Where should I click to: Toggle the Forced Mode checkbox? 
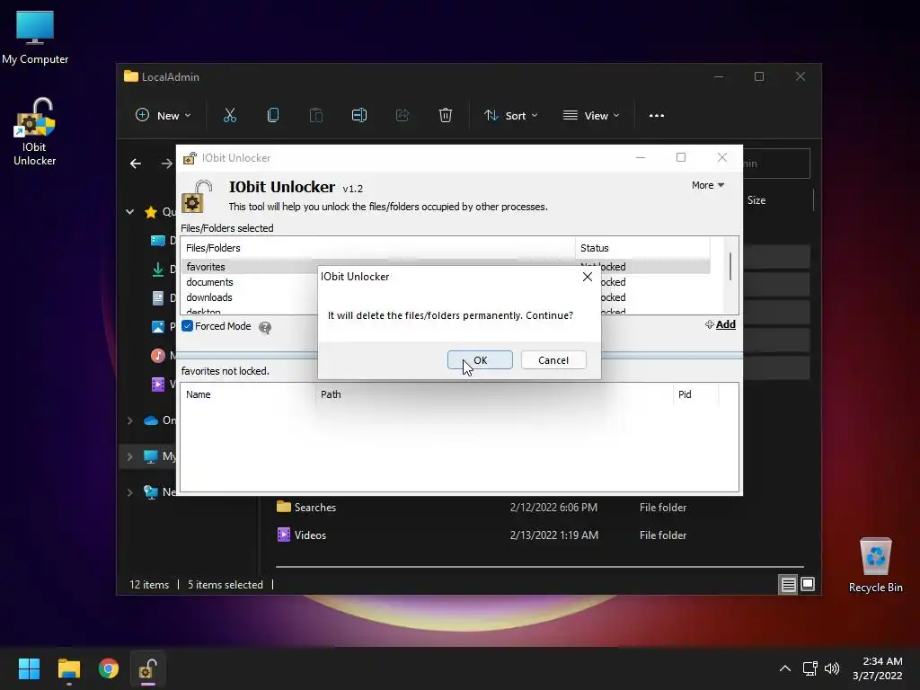coord(187,325)
